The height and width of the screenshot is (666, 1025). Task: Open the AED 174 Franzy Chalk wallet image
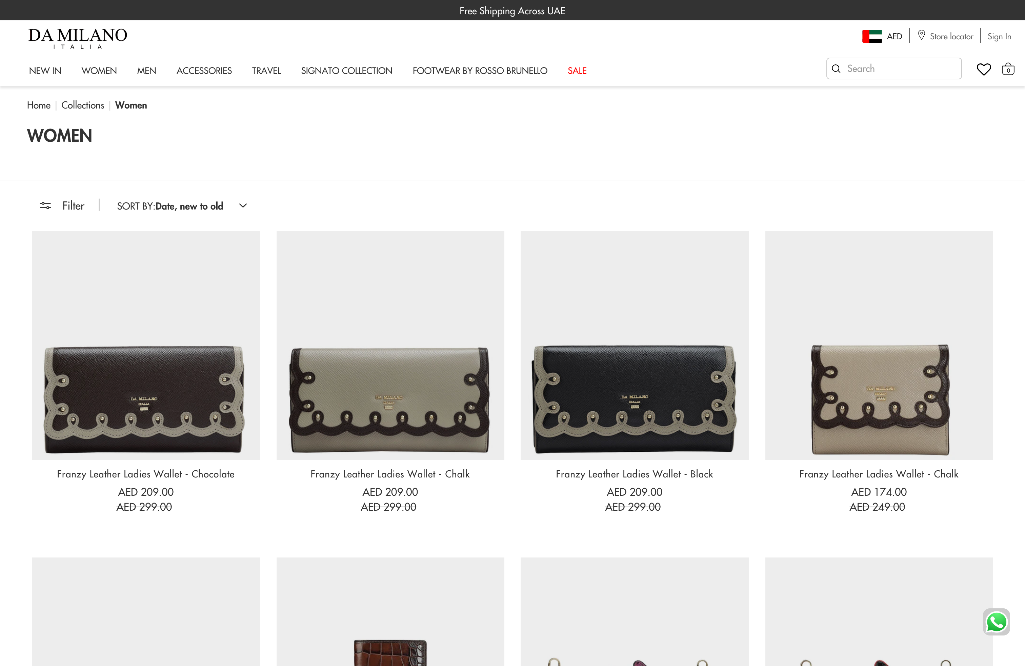tap(879, 345)
